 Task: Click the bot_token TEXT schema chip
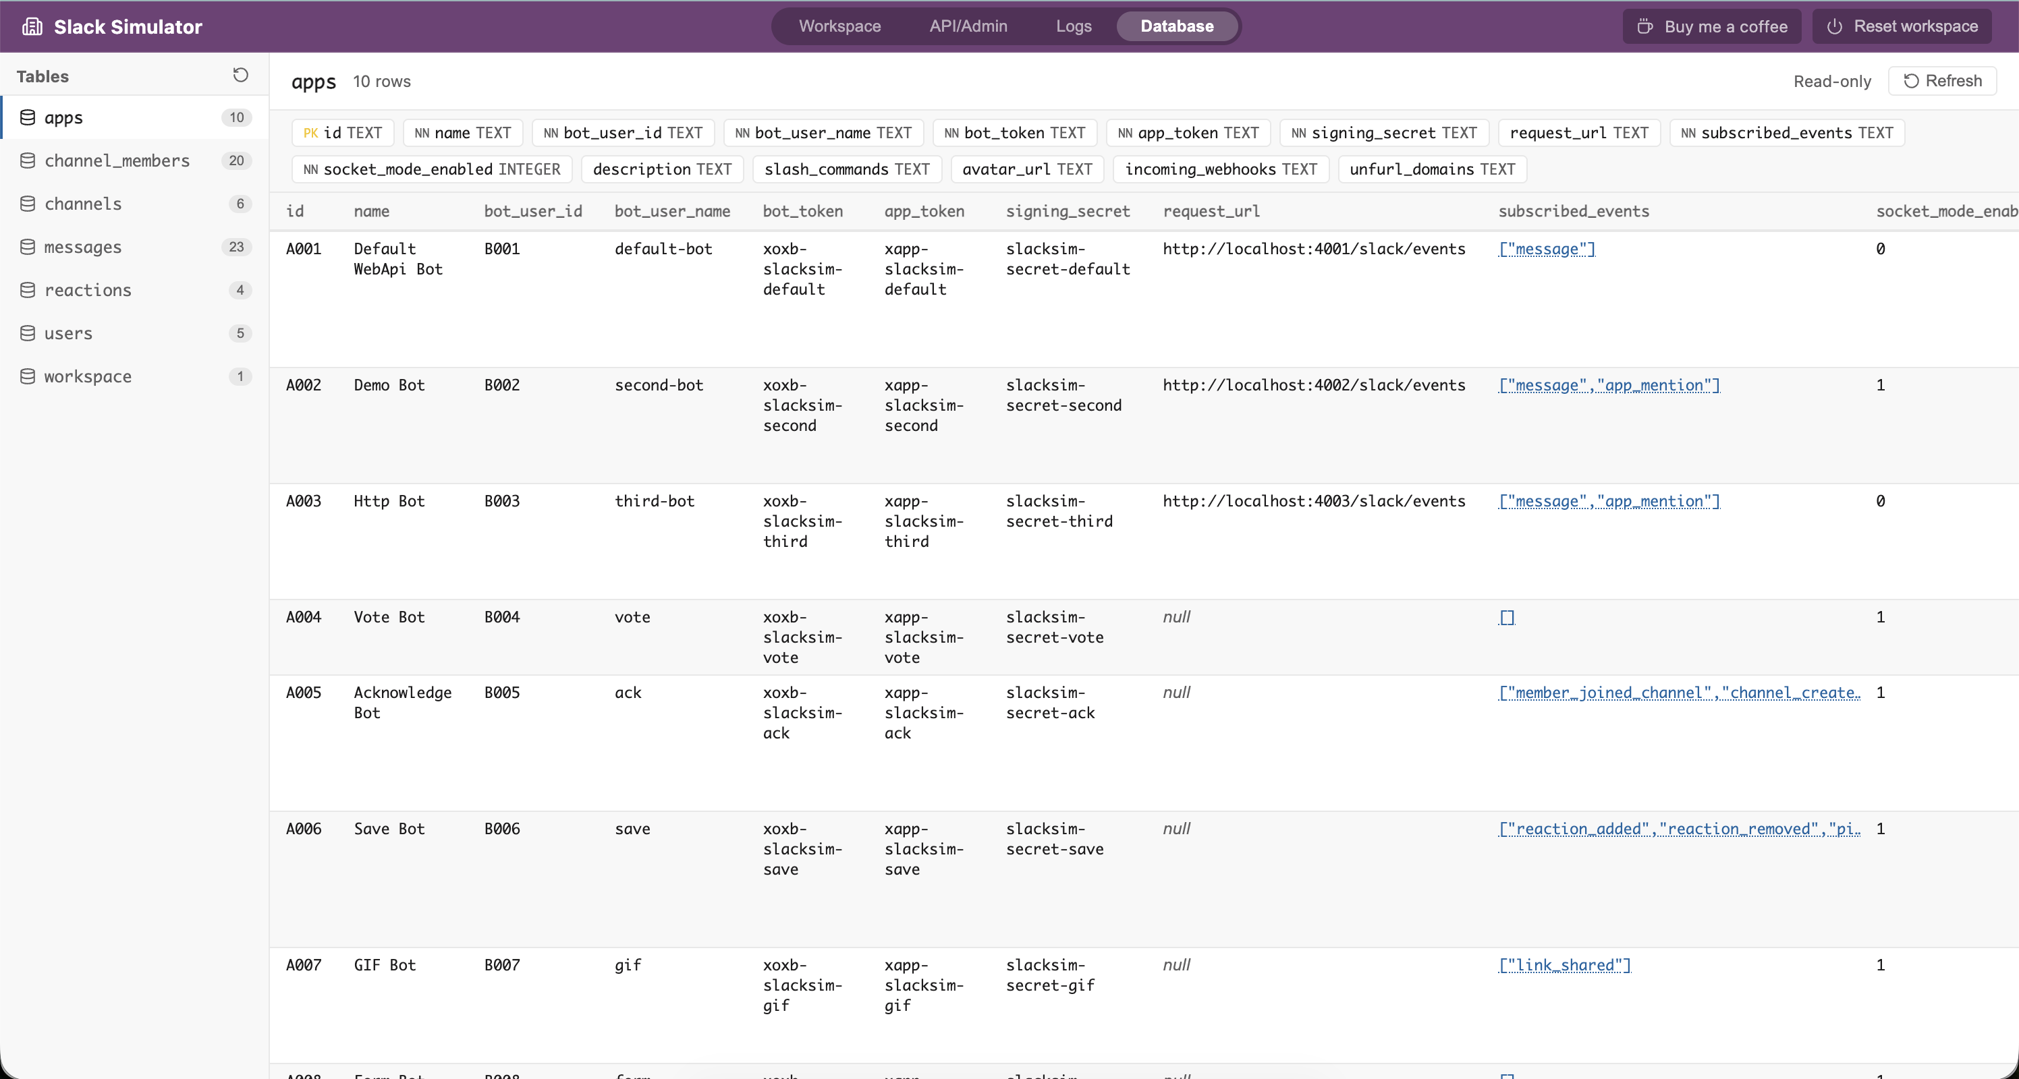[x=1014, y=133]
